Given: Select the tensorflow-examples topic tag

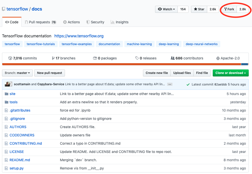Looking at the screenshot, I should coord(77,44).
